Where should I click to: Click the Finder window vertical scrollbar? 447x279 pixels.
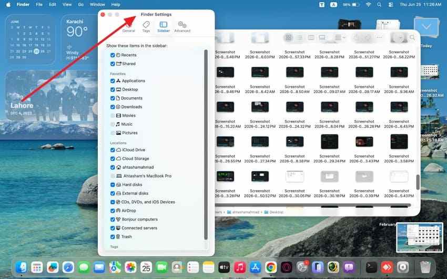click(x=418, y=182)
